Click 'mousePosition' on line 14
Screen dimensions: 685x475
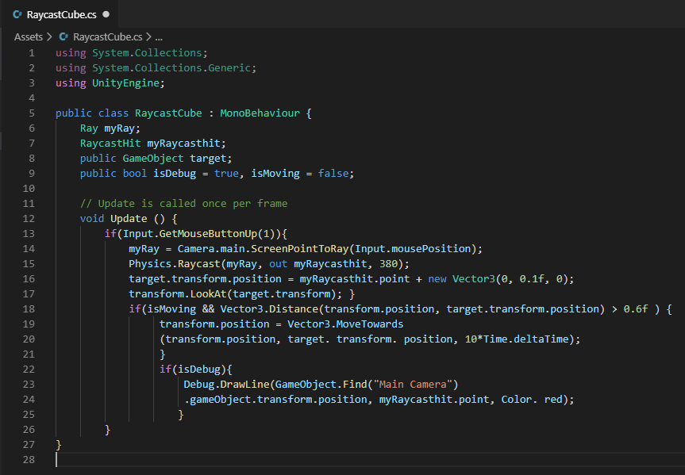[x=431, y=248]
